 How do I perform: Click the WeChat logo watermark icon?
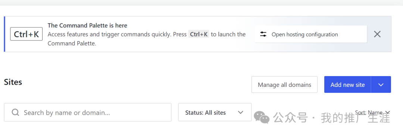[262, 117]
